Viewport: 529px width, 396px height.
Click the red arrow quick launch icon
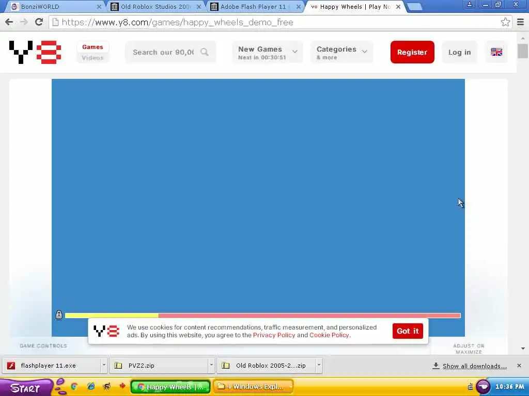point(122,386)
